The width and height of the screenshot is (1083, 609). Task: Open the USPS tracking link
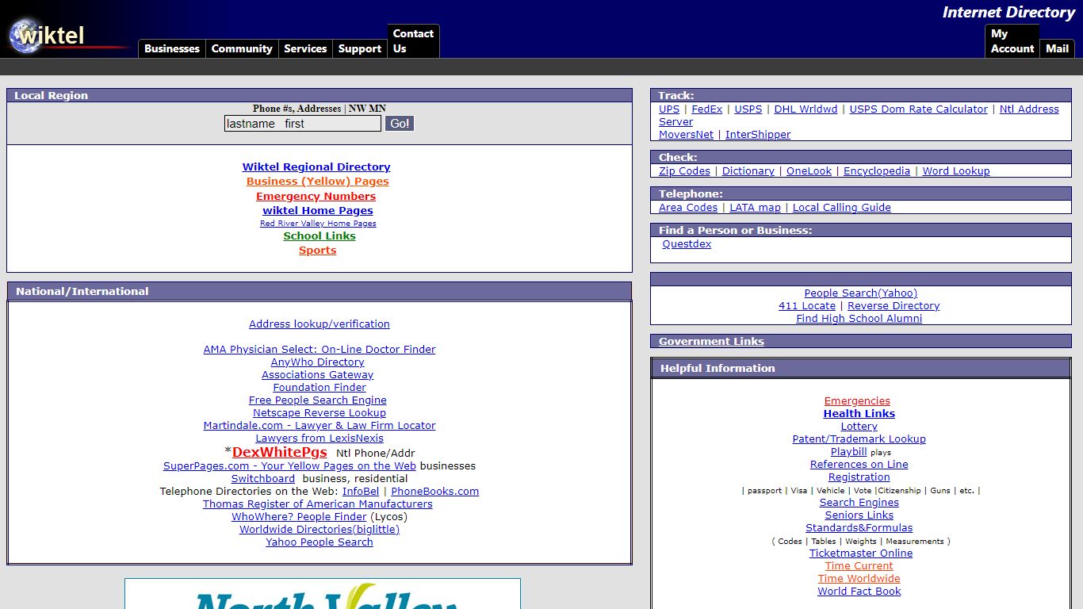click(x=748, y=109)
